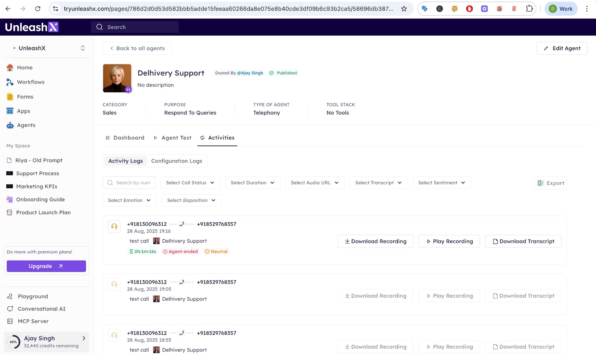Click the Playground icon in sidebar

10,297
